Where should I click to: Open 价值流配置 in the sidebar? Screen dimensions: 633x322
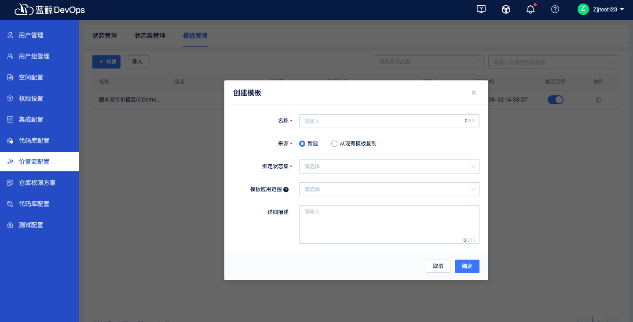tap(40, 162)
